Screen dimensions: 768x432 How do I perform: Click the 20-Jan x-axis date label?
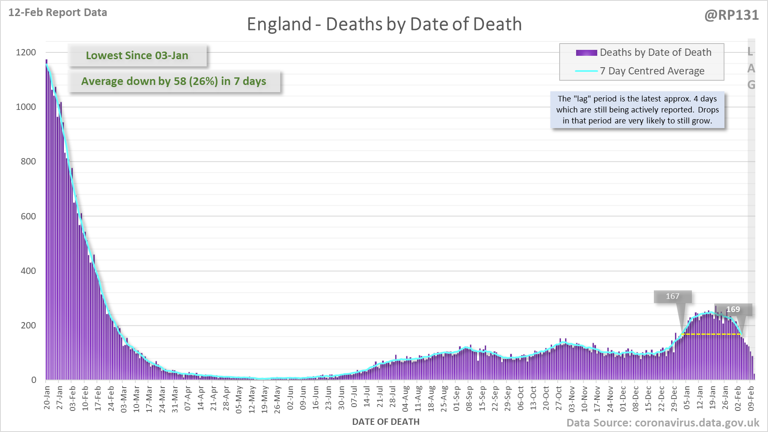tap(47, 398)
